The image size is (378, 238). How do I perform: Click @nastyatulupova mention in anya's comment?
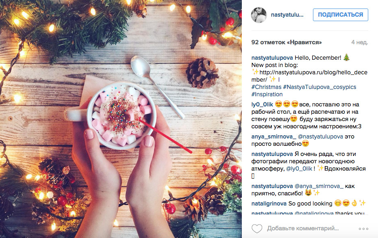(x=320, y=136)
